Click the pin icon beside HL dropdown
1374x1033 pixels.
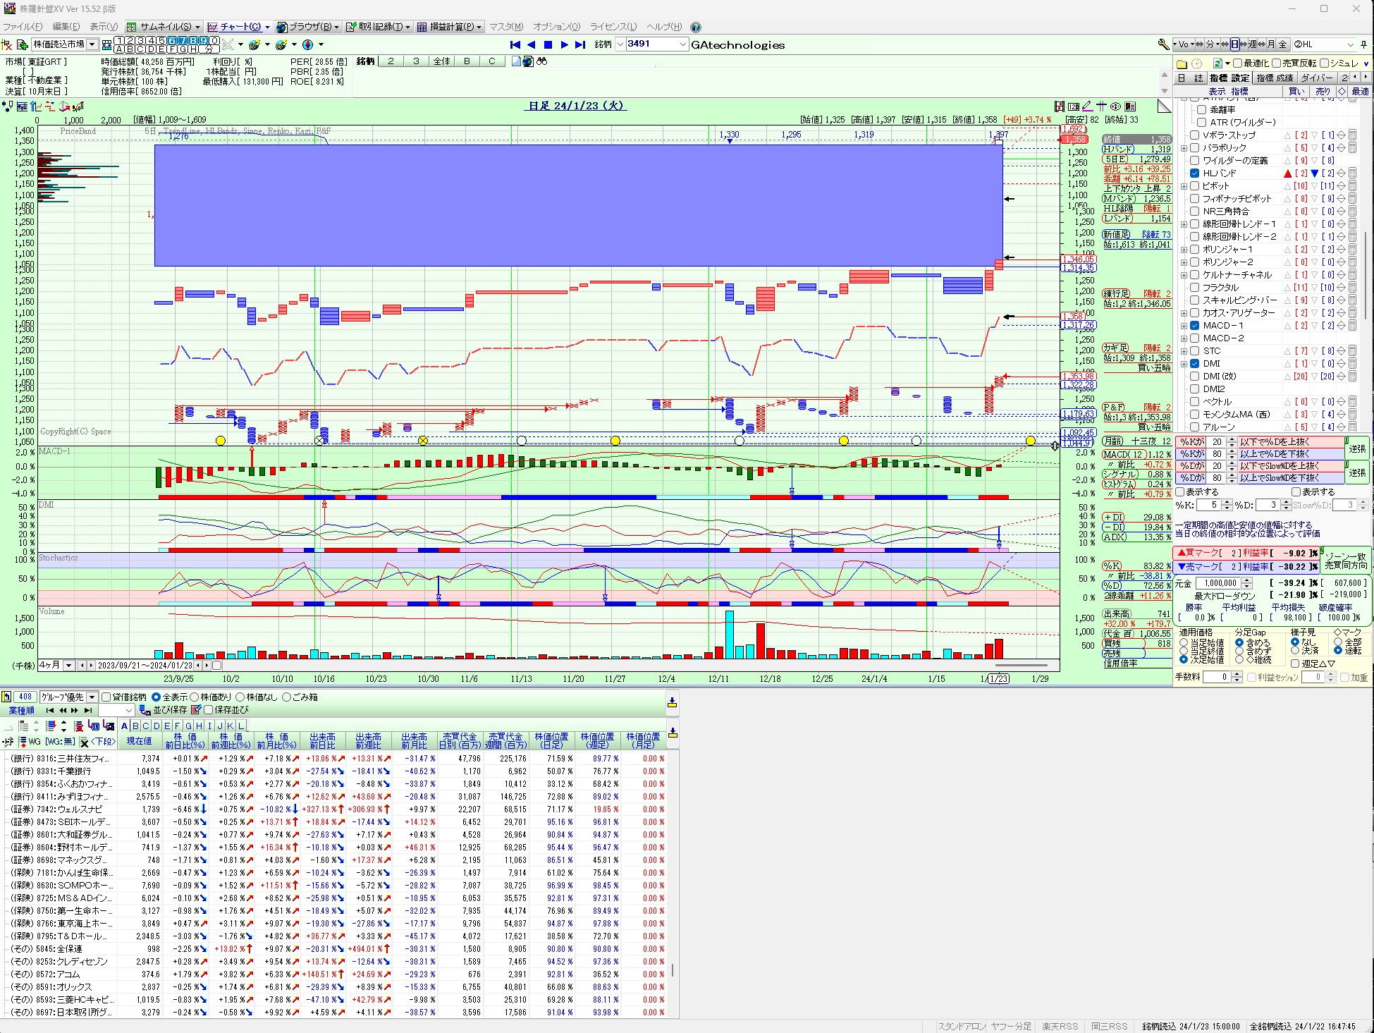1363,44
